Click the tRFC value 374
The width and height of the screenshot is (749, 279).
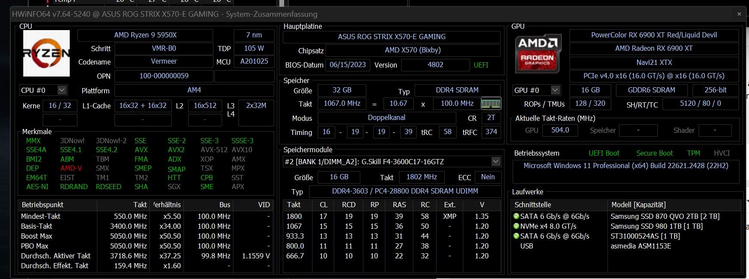pyautogui.click(x=491, y=132)
